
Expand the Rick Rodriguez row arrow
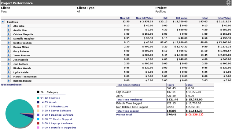click(x=9, y=81)
